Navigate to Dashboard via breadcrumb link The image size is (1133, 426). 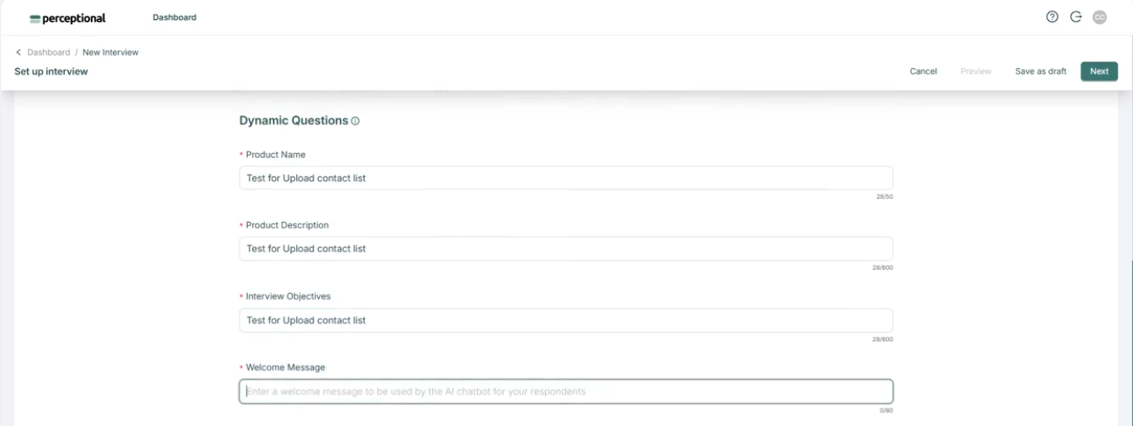pyautogui.click(x=48, y=52)
